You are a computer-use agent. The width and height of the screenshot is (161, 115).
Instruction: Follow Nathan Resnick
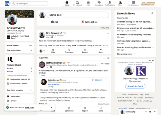click(105, 64)
